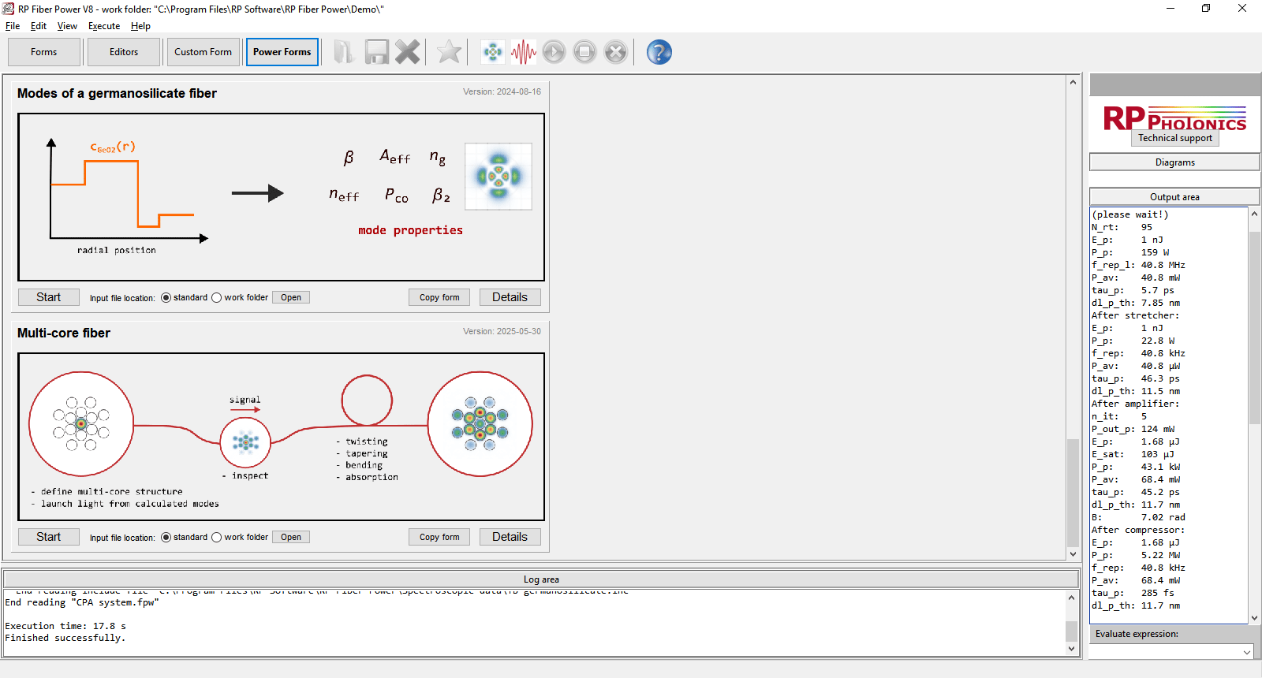Click the fiber mode pattern toolbar icon
This screenshot has width=1262, height=678.
click(493, 52)
